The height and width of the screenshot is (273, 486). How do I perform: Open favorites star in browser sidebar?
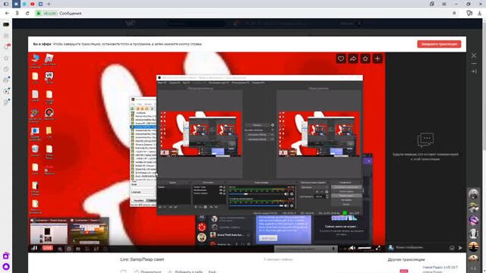[x=6, y=58]
